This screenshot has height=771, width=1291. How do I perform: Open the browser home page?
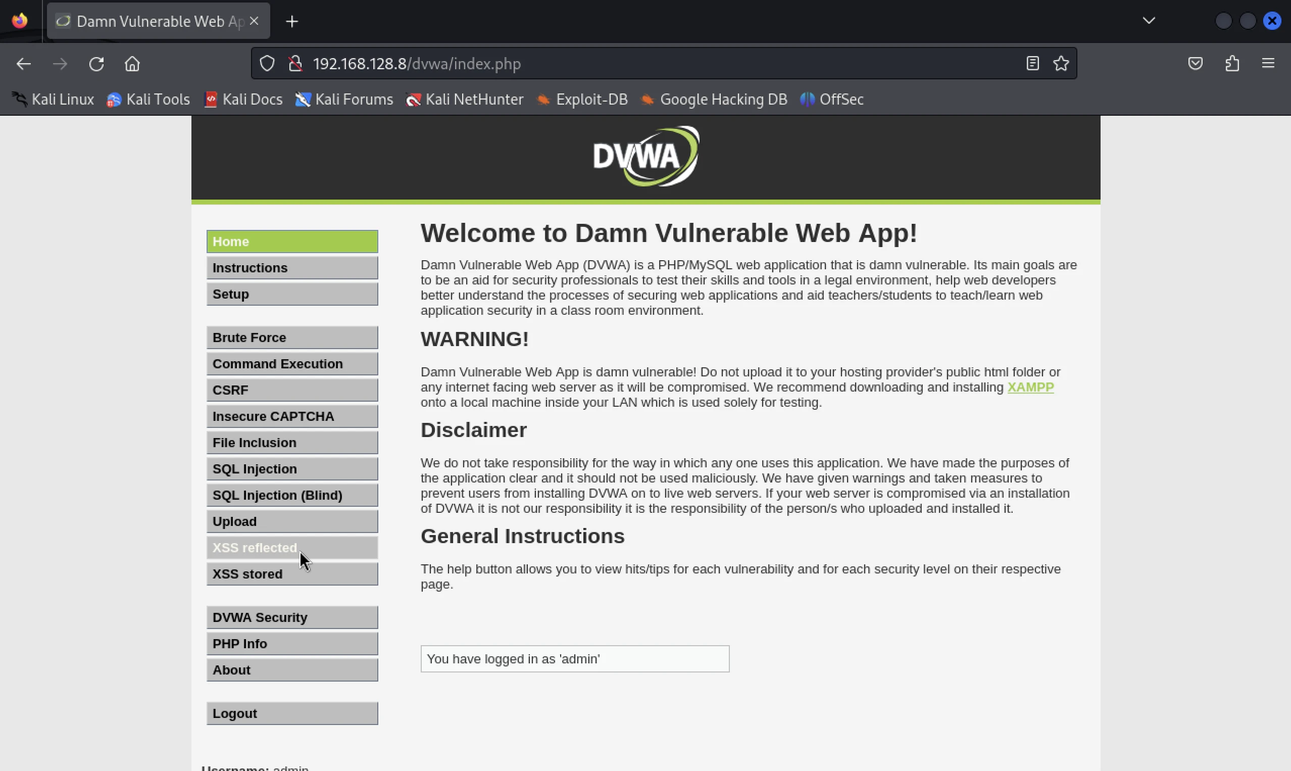pyautogui.click(x=132, y=64)
